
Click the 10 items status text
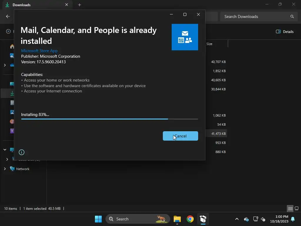[x=11, y=209]
